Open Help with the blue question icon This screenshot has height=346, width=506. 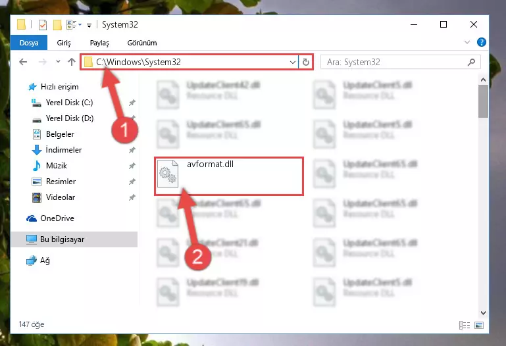481,42
